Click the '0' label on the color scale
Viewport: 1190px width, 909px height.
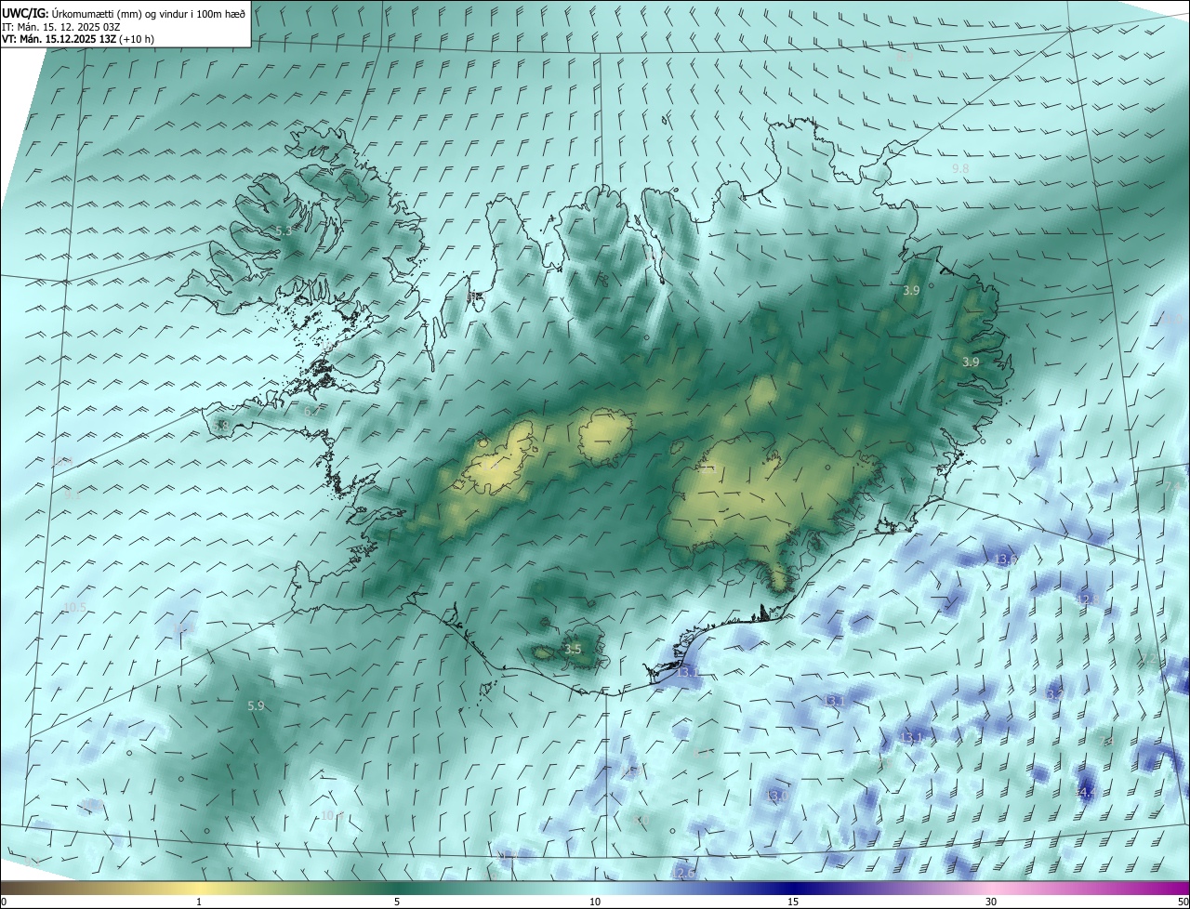pyautogui.click(x=4, y=902)
